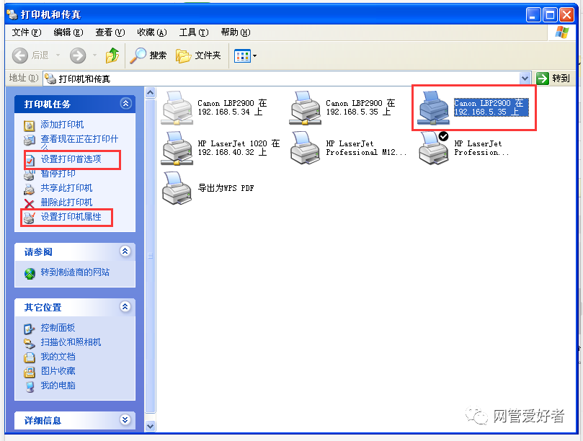
Task: Click 查看现在正在打印什么 link
Action: tap(79, 143)
